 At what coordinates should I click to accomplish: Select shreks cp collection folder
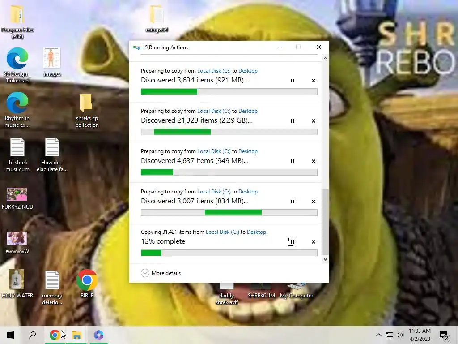87,111
